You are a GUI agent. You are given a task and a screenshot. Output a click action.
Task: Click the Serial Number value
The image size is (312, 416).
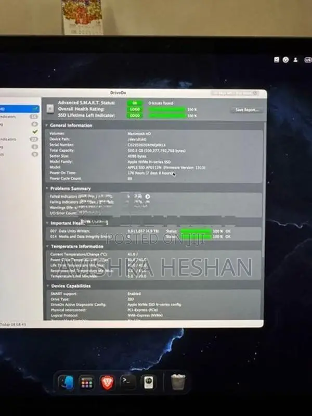[x=146, y=145]
